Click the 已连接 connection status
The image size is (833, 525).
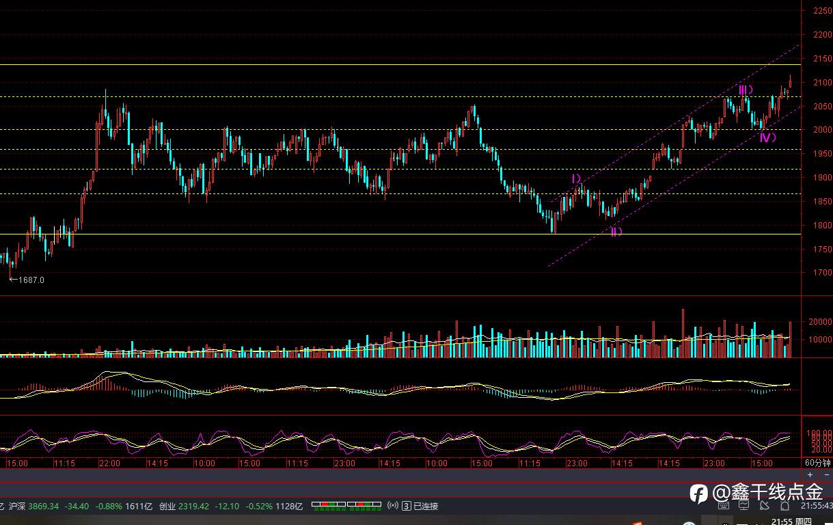click(x=425, y=507)
